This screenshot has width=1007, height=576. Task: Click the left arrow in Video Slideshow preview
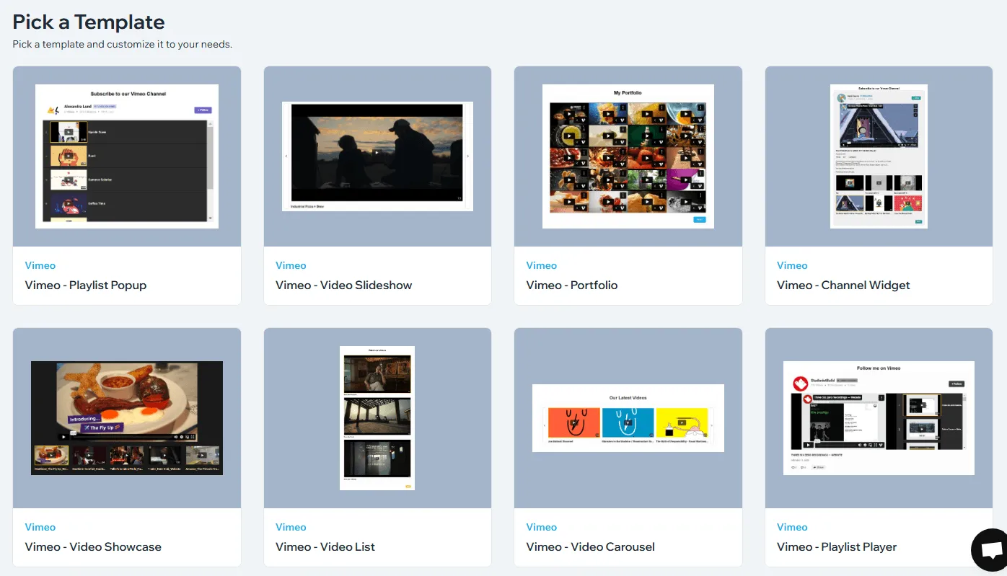286,156
